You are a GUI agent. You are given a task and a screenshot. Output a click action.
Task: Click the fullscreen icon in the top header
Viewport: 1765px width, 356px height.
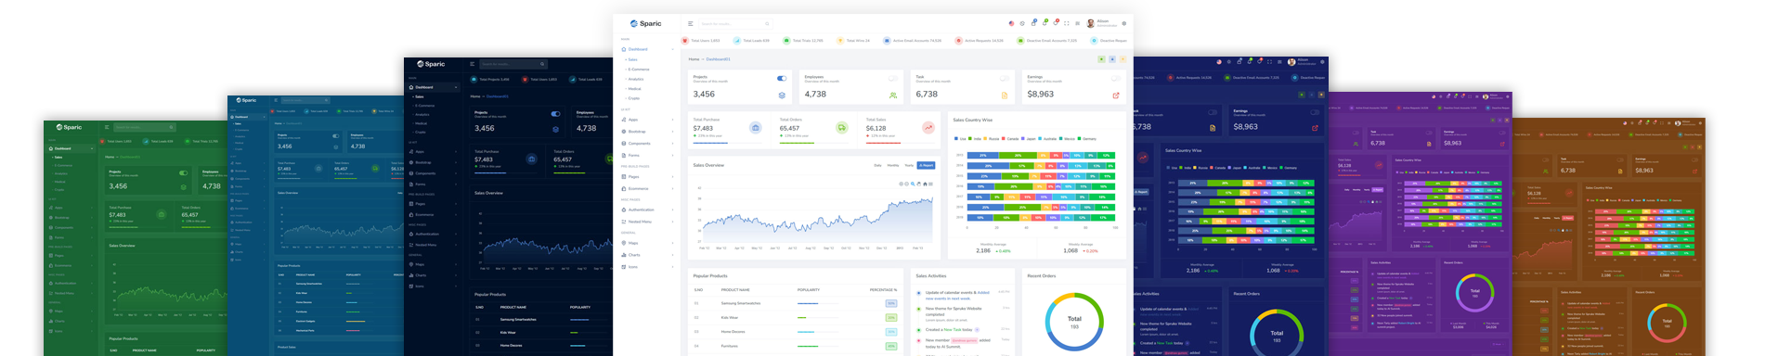[x=1066, y=23]
